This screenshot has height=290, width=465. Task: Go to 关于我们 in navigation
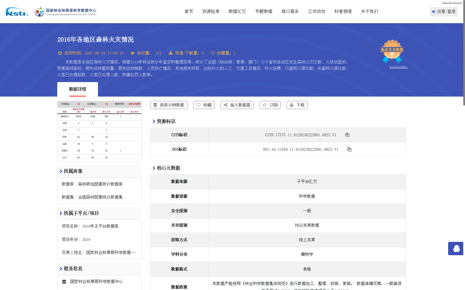pos(369,12)
